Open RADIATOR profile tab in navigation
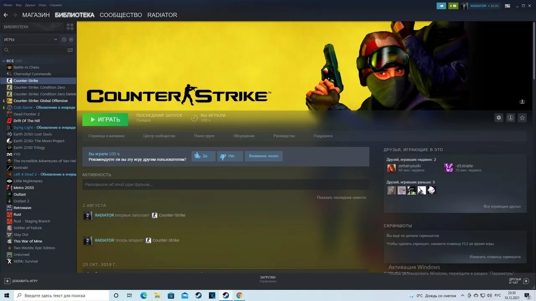Viewport: 536px width, 301px height. pos(162,15)
